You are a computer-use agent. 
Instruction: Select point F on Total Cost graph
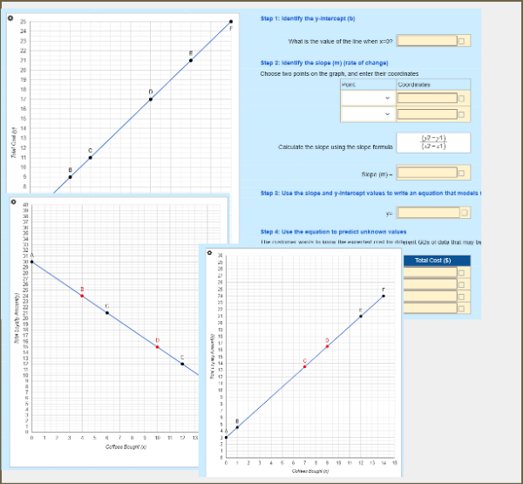[x=231, y=22]
